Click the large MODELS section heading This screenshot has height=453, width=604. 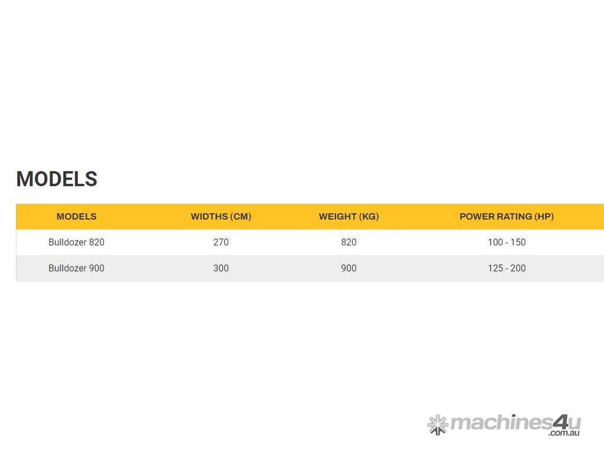pyautogui.click(x=57, y=179)
